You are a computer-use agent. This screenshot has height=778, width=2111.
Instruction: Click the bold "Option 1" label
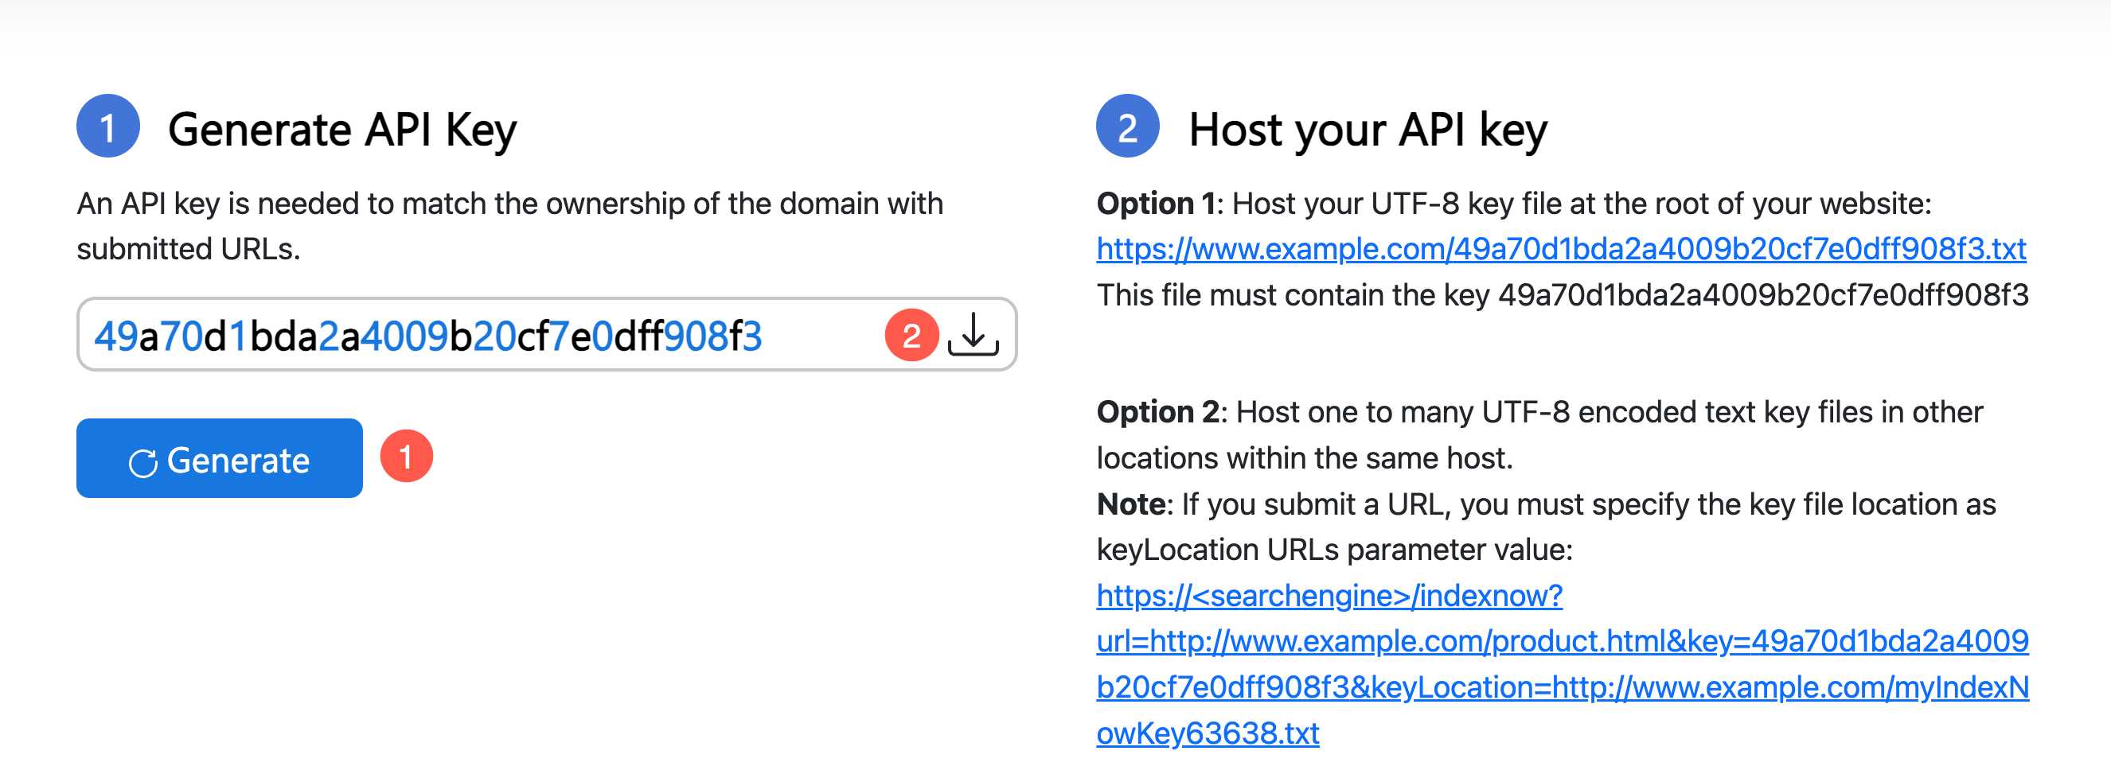1157,204
